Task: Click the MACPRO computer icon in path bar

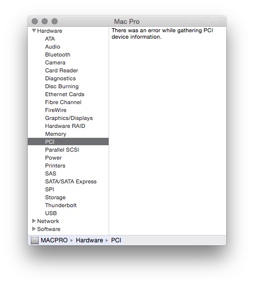Action: [x=35, y=240]
